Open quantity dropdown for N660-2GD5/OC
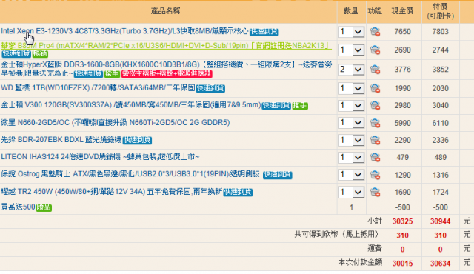The height and width of the screenshot is (274, 474). click(x=351, y=123)
